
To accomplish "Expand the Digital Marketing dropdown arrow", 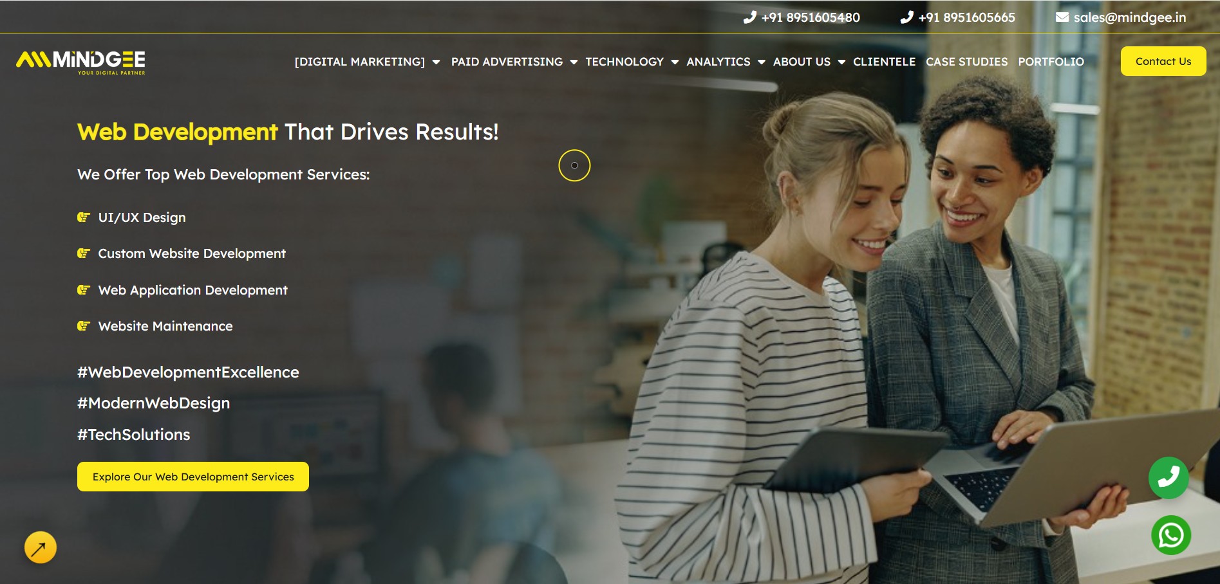I will (x=436, y=62).
